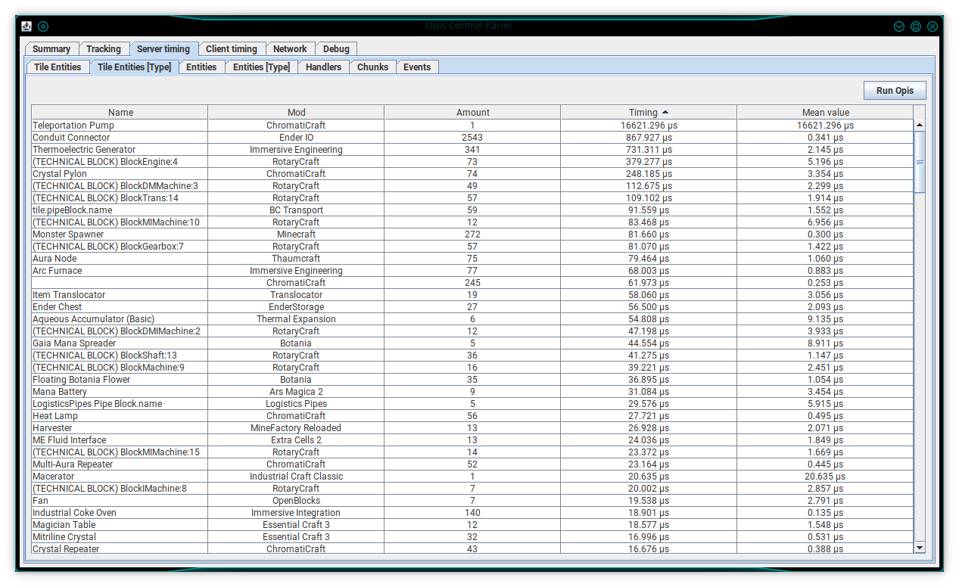Image resolution: width=959 pixels, height=587 pixels.
Task: Select the Industrial Coke Oven row
Action: [x=472, y=513]
